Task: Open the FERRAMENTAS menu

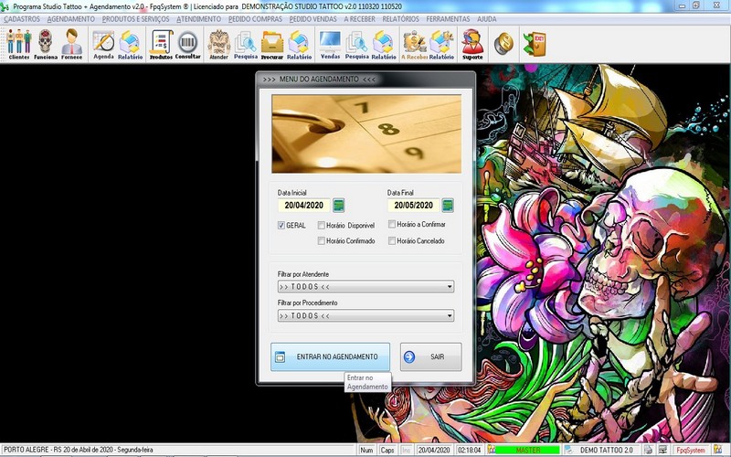Action: click(x=448, y=19)
